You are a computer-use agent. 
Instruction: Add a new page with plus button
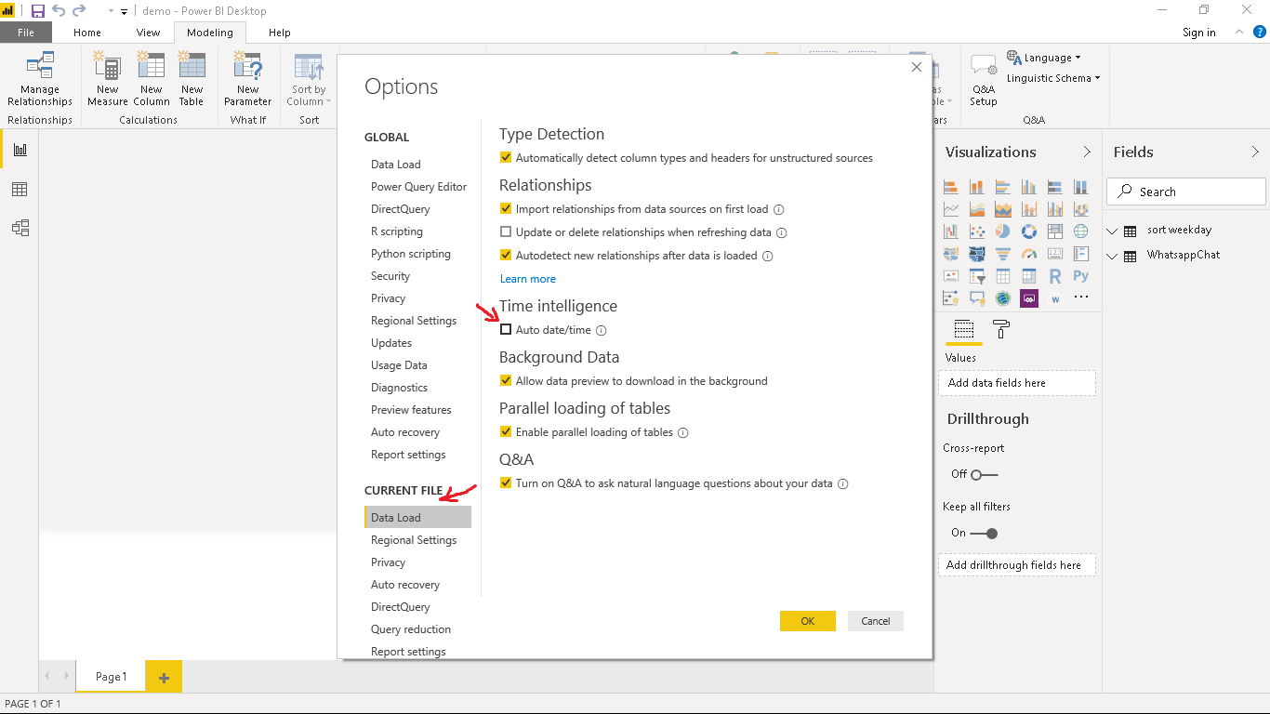164,677
